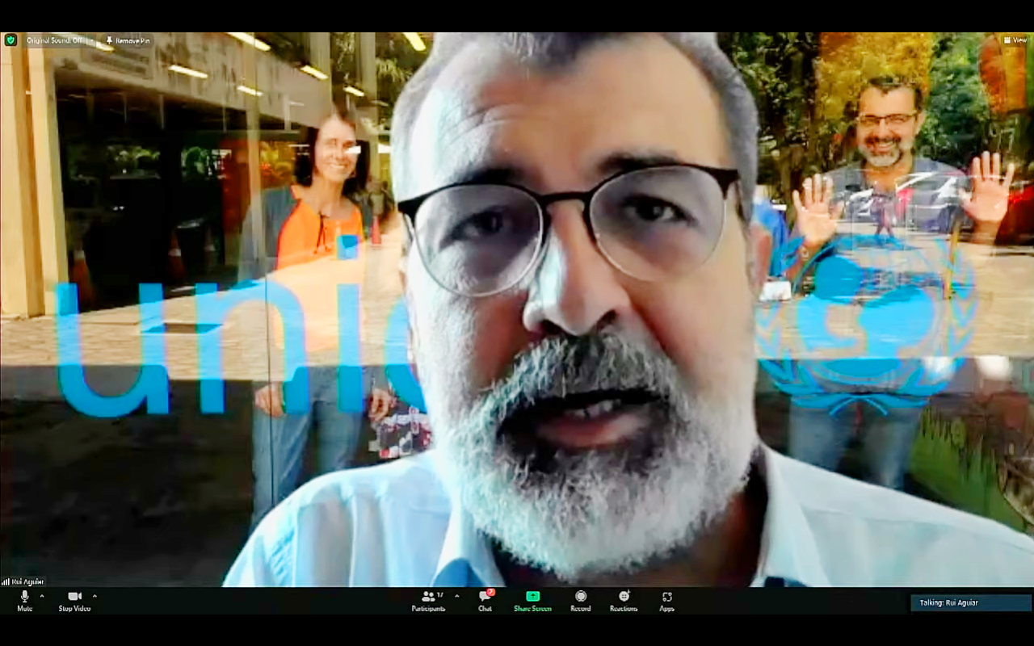Open the Participants panel
Screen dimensions: 1034x646
click(428, 600)
